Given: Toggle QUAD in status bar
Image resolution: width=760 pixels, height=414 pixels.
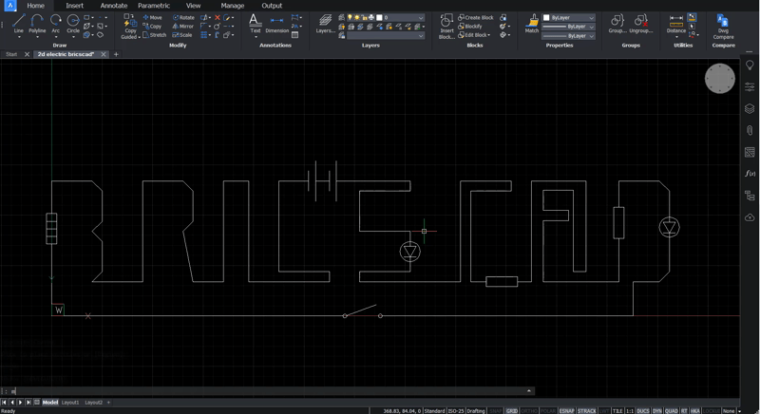Looking at the screenshot, I should [x=672, y=410].
